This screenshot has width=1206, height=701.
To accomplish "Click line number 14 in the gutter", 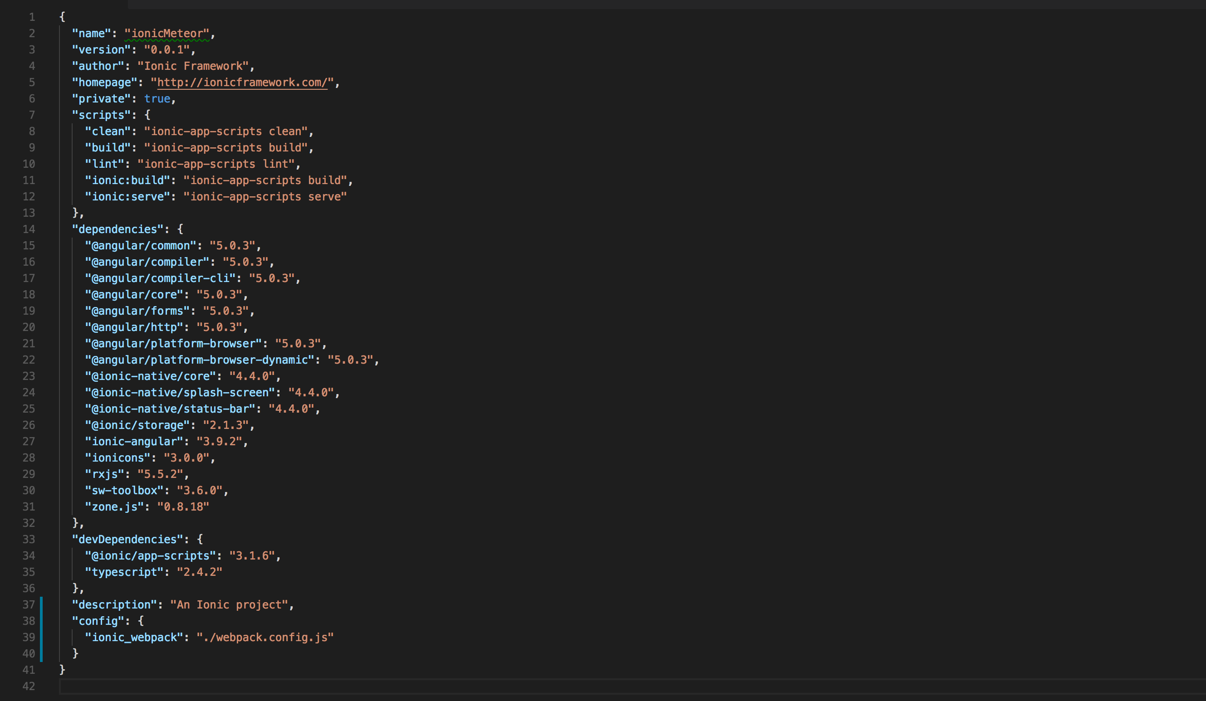I will tap(29, 229).
